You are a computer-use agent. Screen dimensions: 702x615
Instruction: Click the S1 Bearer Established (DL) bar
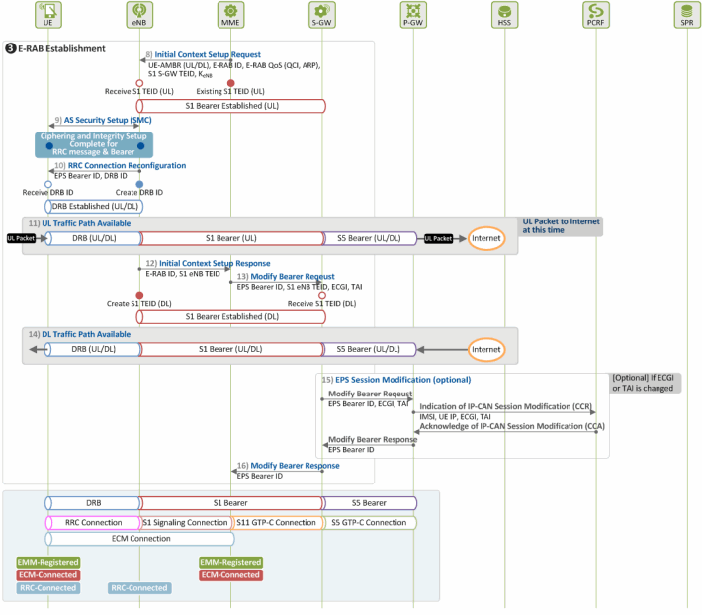[231, 317]
